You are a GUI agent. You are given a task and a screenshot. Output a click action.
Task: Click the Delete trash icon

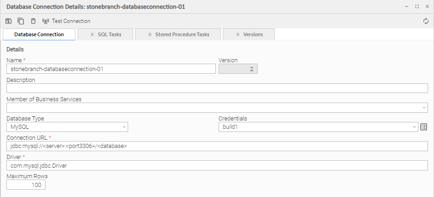coord(33,21)
